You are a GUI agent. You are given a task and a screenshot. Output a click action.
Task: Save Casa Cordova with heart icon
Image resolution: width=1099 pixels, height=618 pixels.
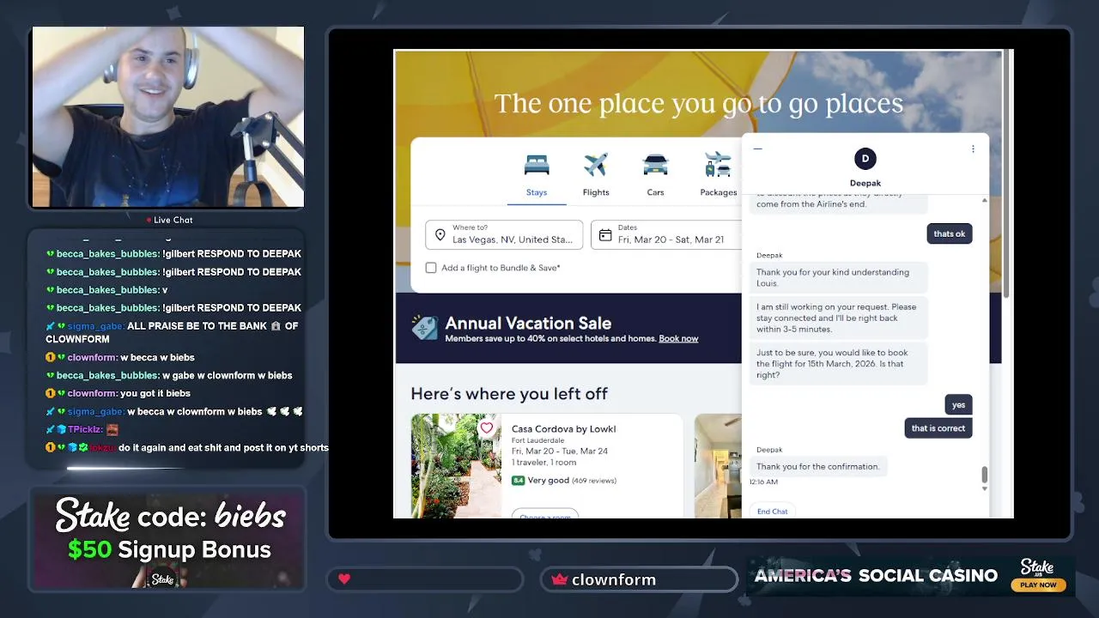pos(487,427)
